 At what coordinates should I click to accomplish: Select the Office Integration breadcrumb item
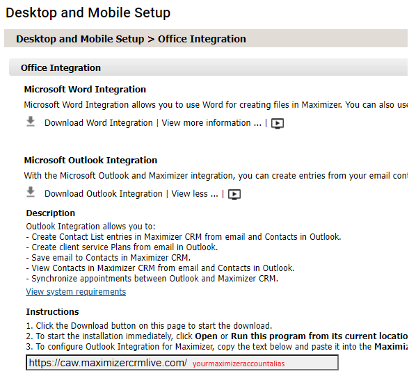pos(202,39)
